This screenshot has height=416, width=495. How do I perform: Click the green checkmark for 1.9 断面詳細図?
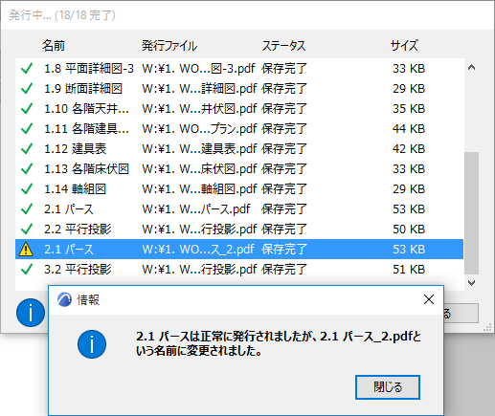coord(27,88)
